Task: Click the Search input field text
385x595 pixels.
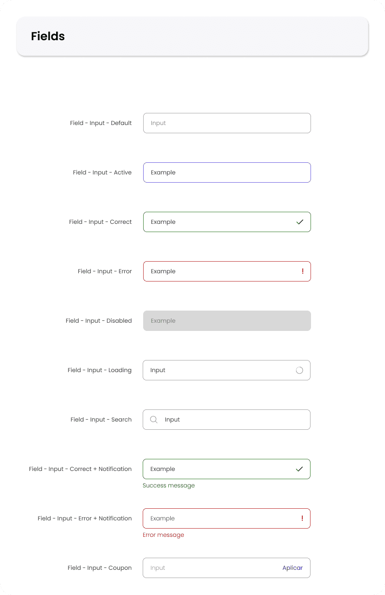Action: 172,420
